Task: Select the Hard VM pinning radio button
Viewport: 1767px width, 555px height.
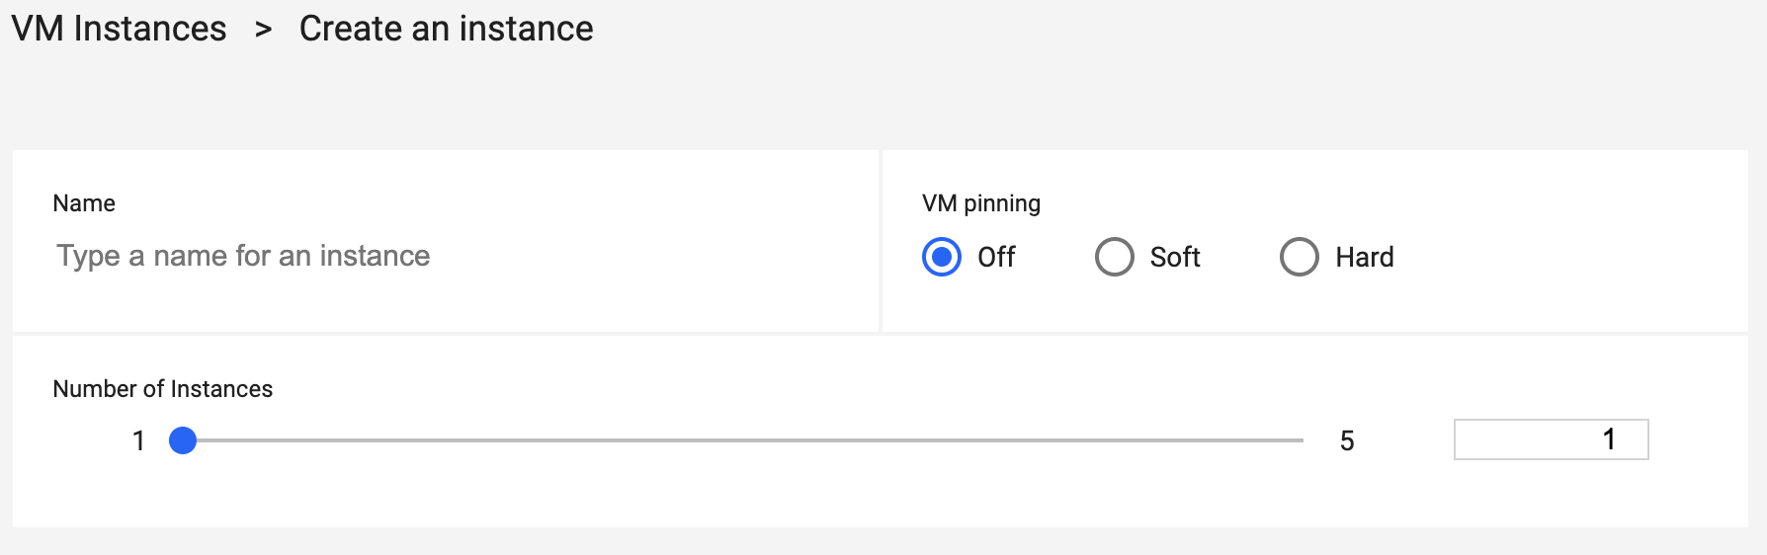Action: pos(1299,257)
